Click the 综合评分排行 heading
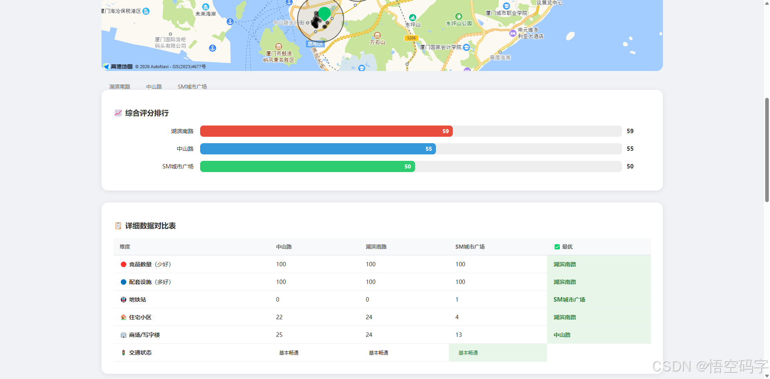The height and width of the screenshot is (379, 770). pyautogui.click(x=147, y=113)
